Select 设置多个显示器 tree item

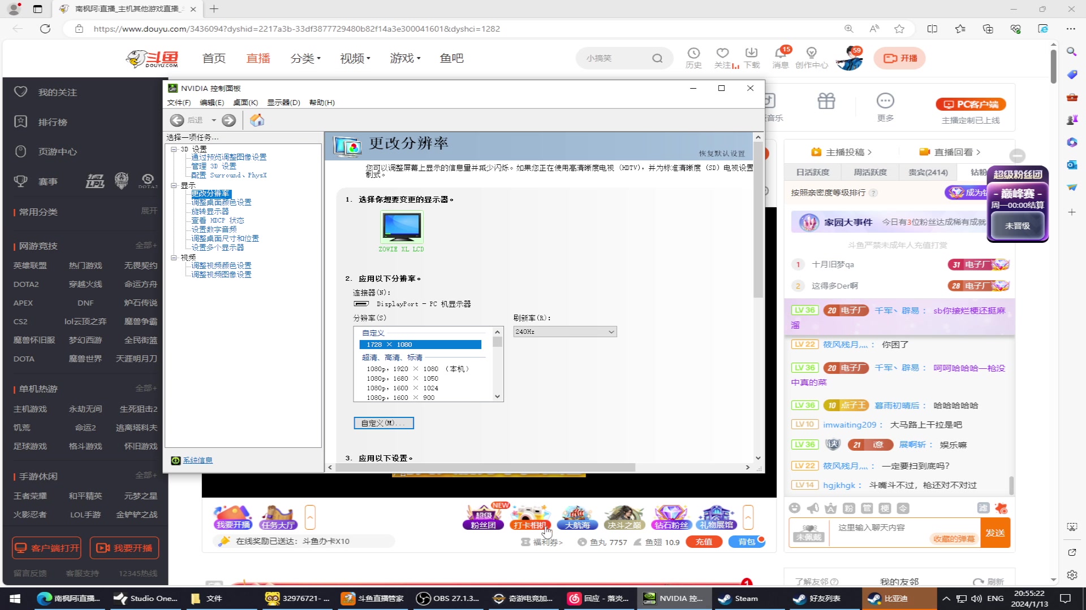[218, 247]
